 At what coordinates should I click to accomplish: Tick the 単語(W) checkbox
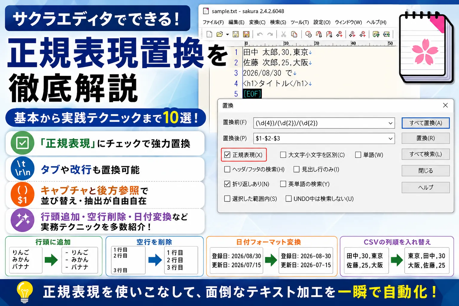click(x=358, y=155)
